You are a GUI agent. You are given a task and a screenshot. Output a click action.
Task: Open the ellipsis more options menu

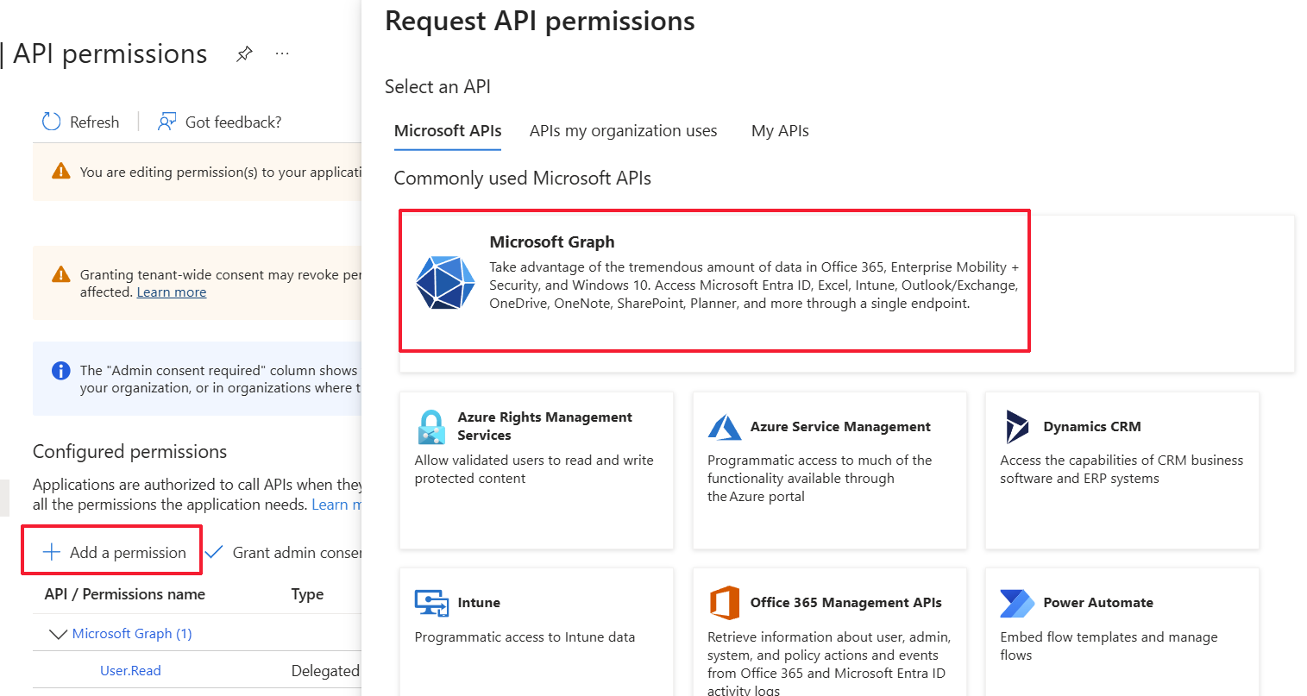[x=282, y=53]
